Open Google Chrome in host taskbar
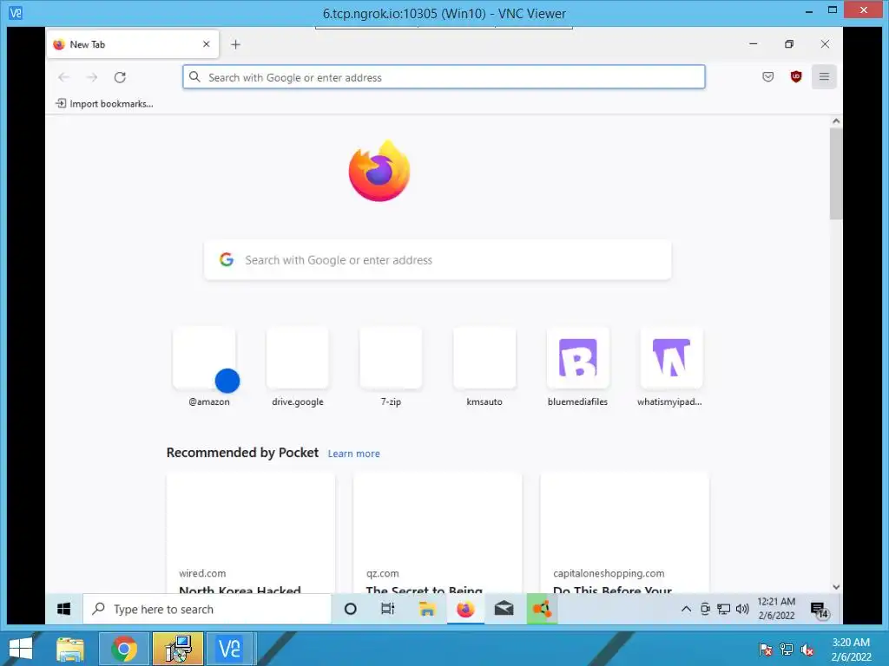889x666 pixels. 124,649
